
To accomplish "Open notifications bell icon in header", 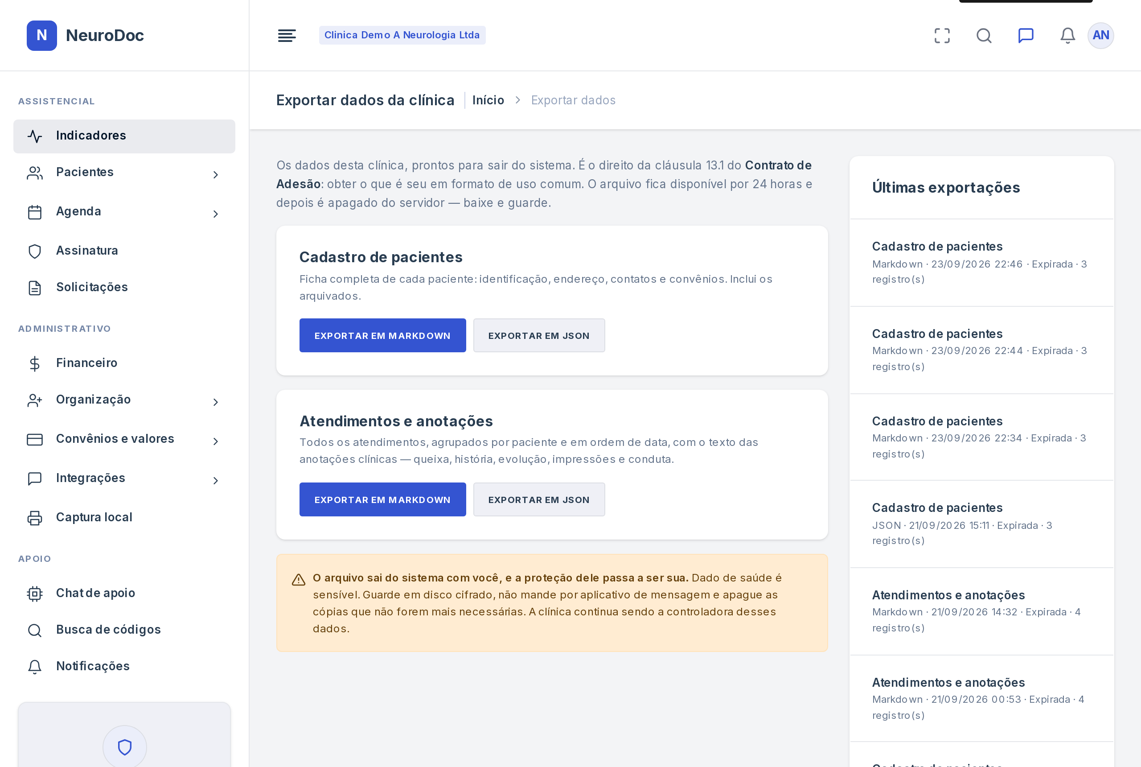I will 1067,35.
